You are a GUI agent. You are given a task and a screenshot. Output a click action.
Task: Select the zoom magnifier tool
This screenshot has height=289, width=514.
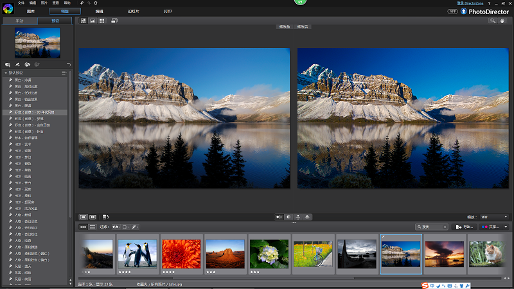493,21
